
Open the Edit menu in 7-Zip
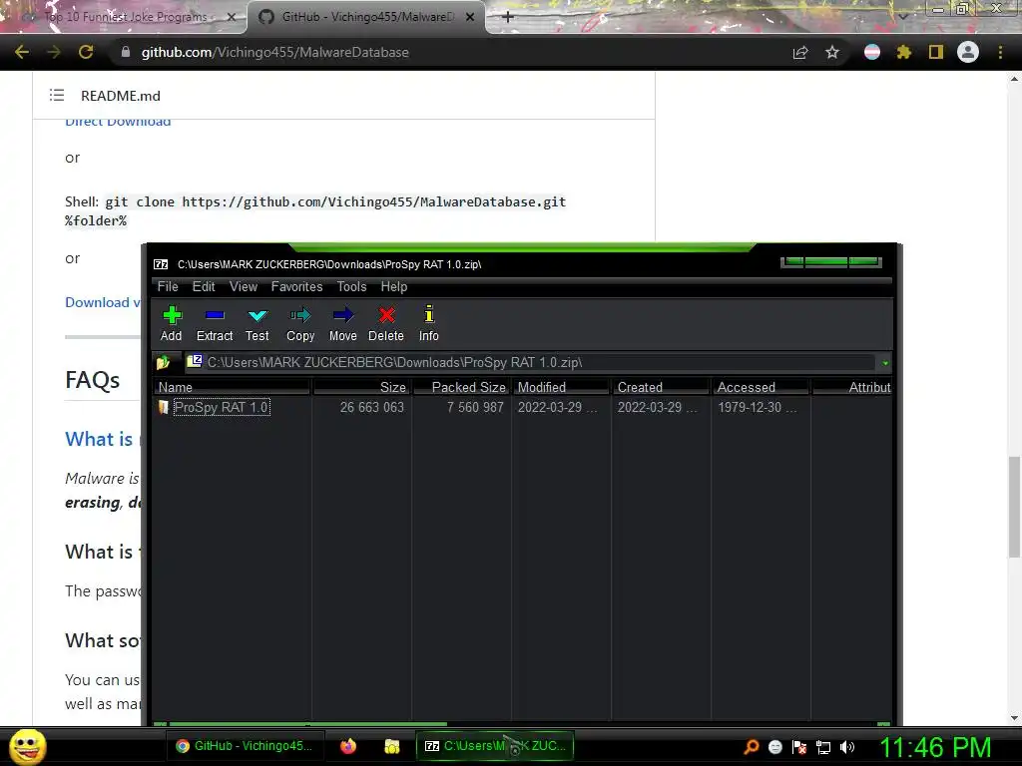coord(204,286)
